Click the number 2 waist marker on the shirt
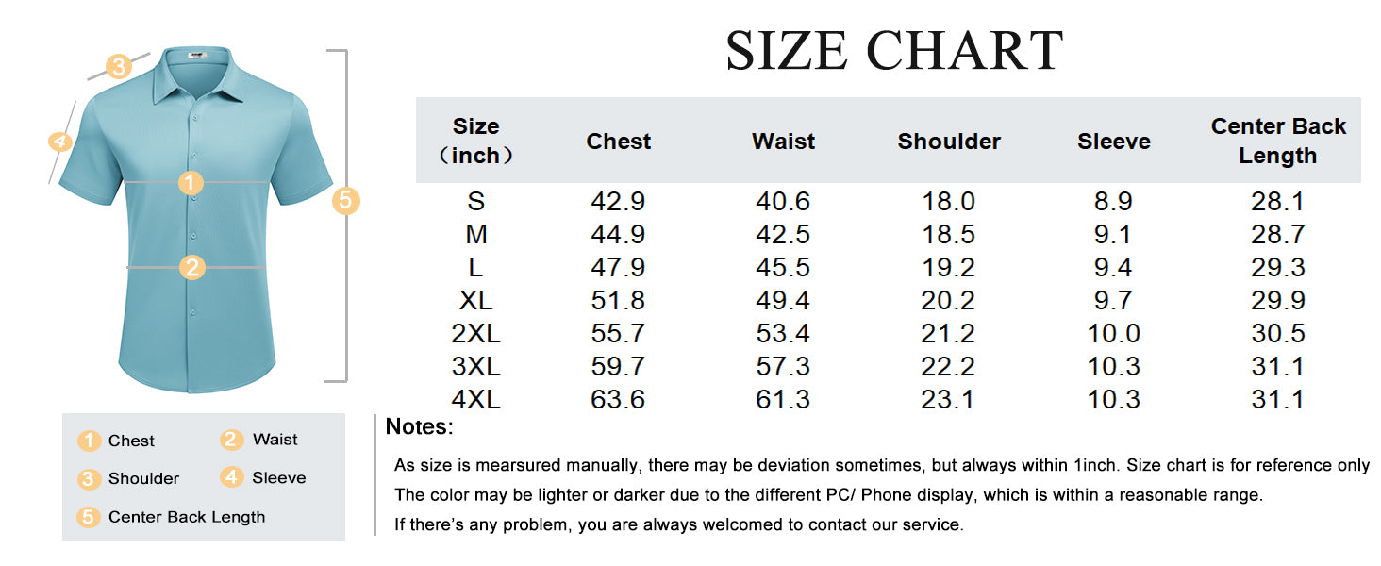 191,268
